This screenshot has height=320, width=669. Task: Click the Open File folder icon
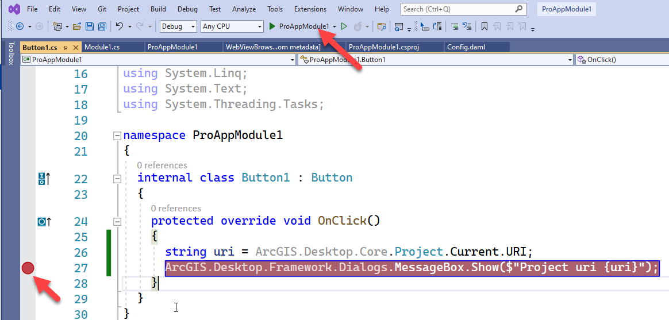78,26
